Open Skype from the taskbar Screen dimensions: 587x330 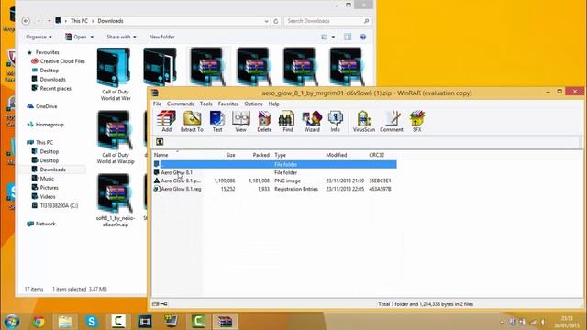point(92,322)
